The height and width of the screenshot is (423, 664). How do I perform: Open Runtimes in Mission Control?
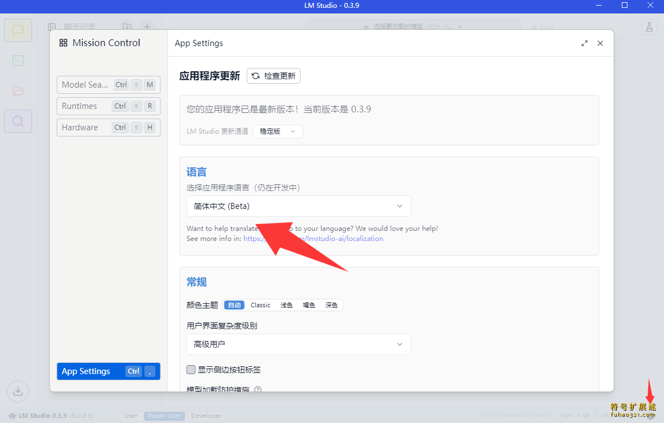(109, 106)
